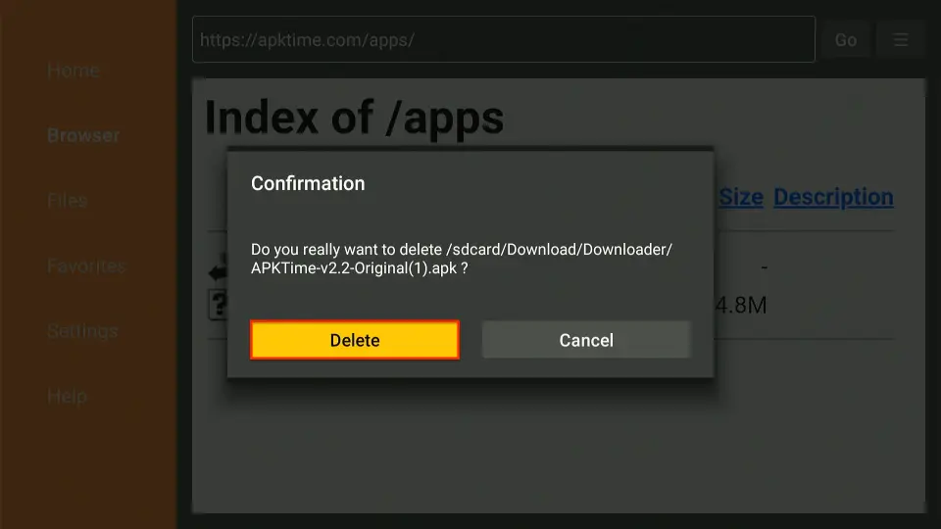Image resolution: width=941 pixels, height=529 pixels.
Task: Open Favorites from the sidebar
Action: [86, 265]
